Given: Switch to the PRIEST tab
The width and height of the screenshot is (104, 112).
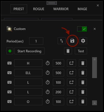Looking at the screenshot, I should (x=19, y=9).
